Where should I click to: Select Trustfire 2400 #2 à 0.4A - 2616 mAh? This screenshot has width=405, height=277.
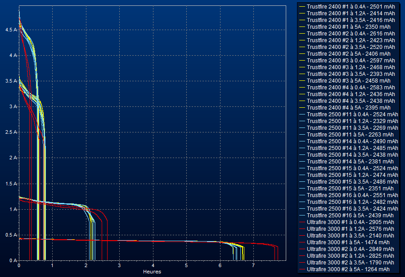point(351,34)
